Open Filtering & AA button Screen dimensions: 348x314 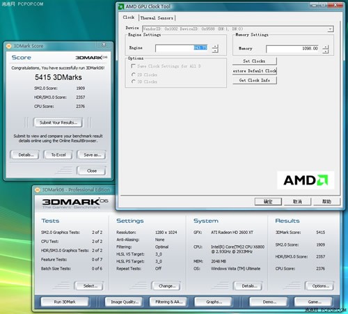click(168, 301)
